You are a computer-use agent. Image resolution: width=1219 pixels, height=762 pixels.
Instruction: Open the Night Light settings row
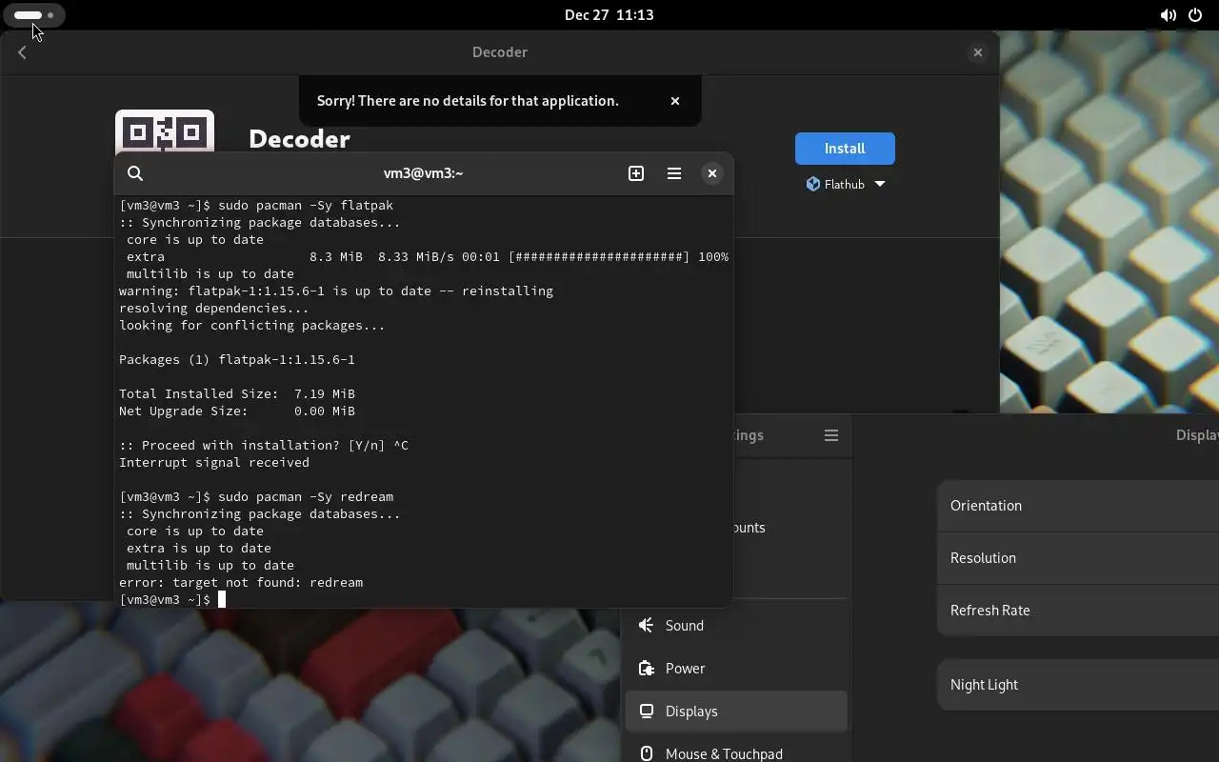click(x=1078, y=685)
